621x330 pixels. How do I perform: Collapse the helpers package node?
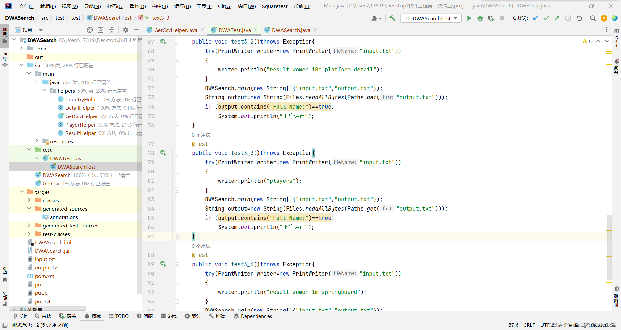pos(44,91)
